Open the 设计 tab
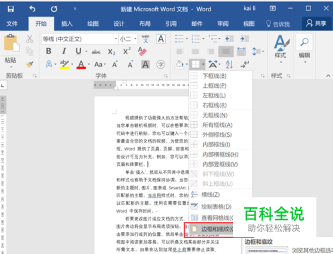The height and width of the screenshot is (254, 333). (x=119, y=23)
